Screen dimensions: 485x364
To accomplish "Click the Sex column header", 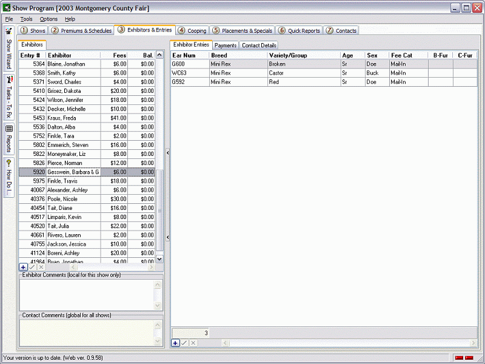I will pos(377,55).
